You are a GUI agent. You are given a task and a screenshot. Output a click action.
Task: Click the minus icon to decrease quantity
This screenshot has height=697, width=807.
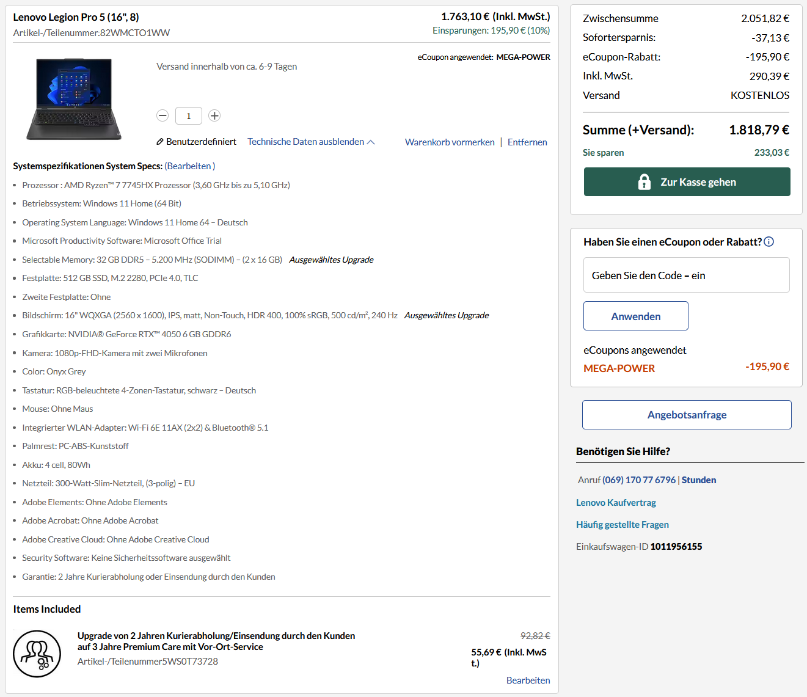pos(162,115)
